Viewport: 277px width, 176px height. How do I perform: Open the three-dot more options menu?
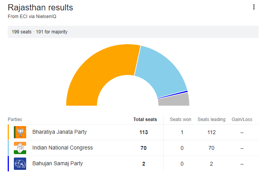pos(254,7)
